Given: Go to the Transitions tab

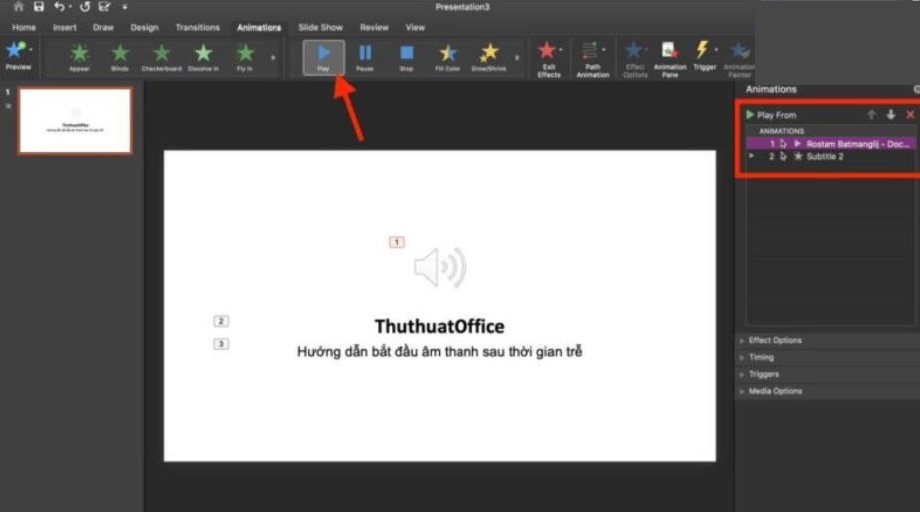Looking at the screenshot, I should pos(197,27).
